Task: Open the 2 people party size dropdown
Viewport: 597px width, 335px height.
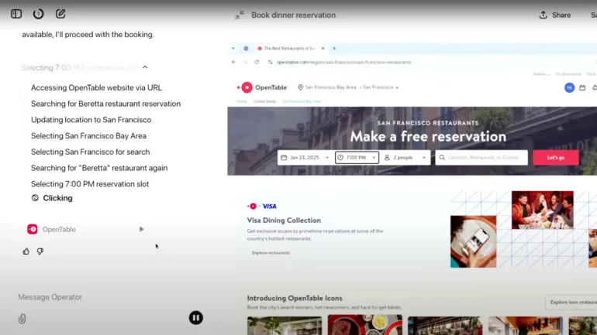Action: tap(405, 157)
